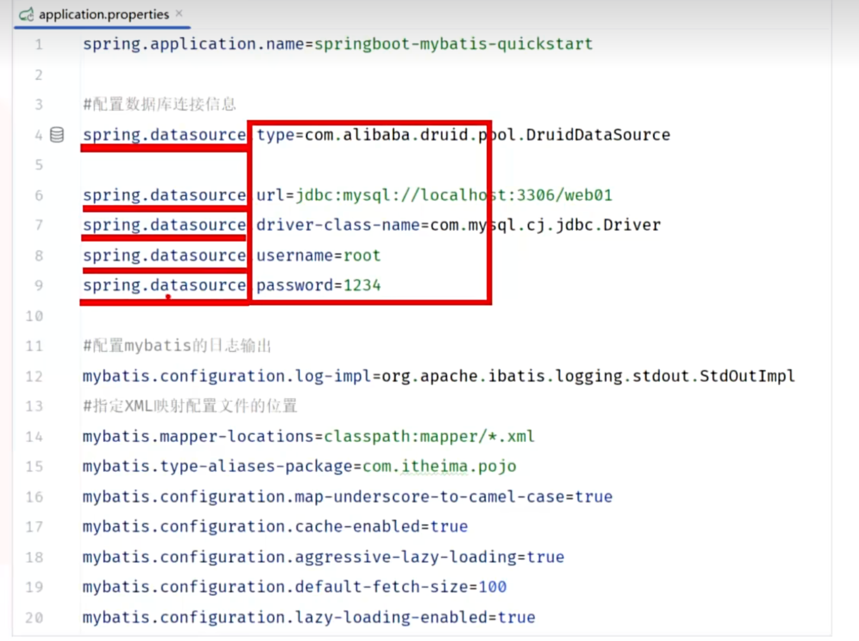Select the application.properties tab title

[x=104, y=15]
